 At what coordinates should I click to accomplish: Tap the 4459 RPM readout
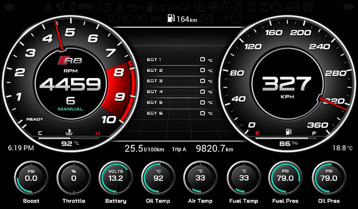[70, 84]
